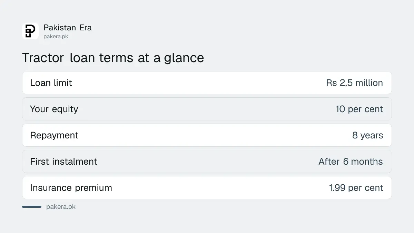Screen dimensions: 414x233
Task: Select the Insurance premium row label
Action: pos(71,188)
